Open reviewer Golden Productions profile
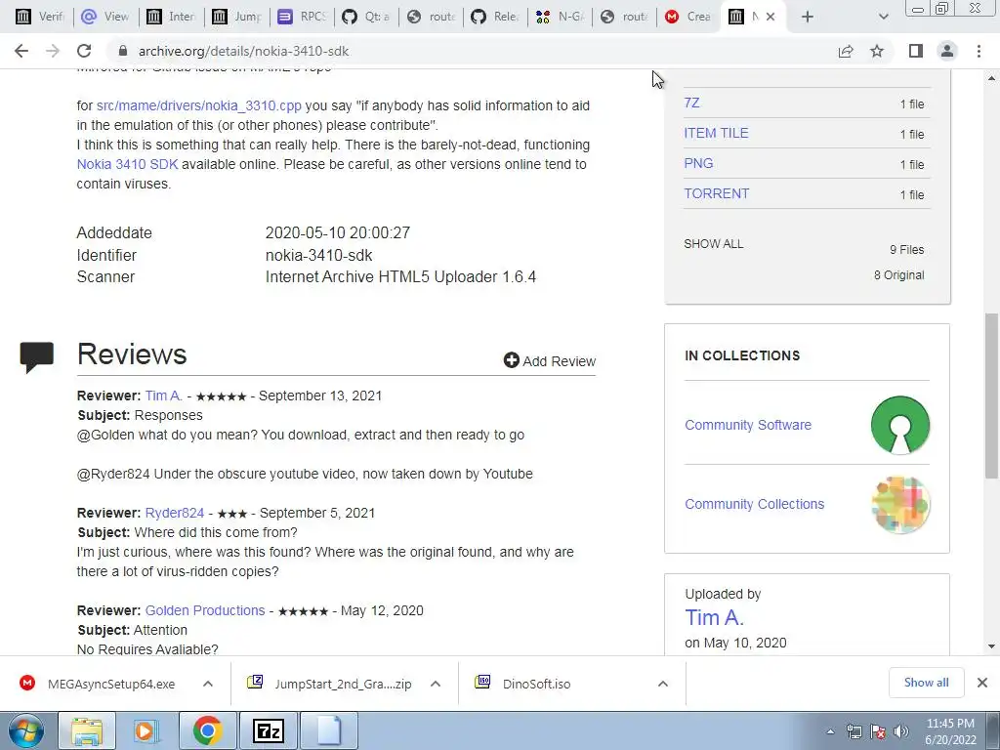 tap(205, 611)
